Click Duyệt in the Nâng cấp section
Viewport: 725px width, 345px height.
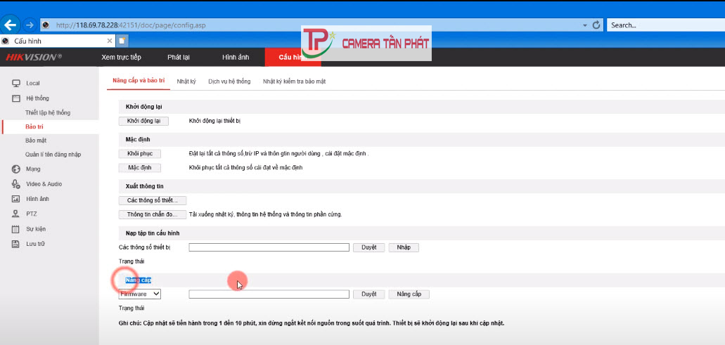pos(368,294)
